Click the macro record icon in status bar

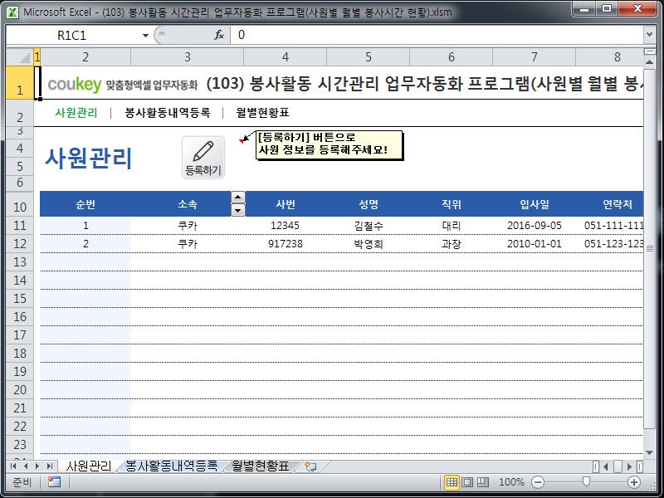point(54,482)
